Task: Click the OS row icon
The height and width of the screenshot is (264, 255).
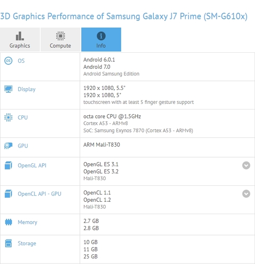Action: click(8, 60)
